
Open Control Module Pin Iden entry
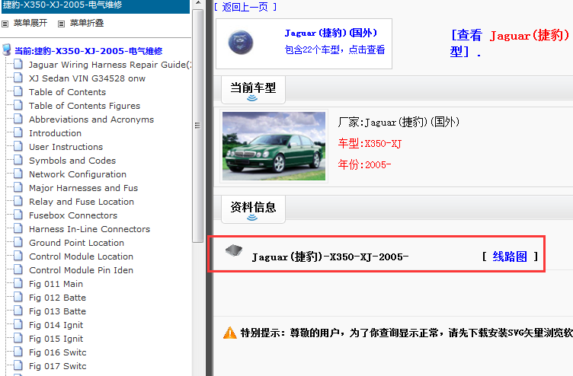[x=81, y=270]
